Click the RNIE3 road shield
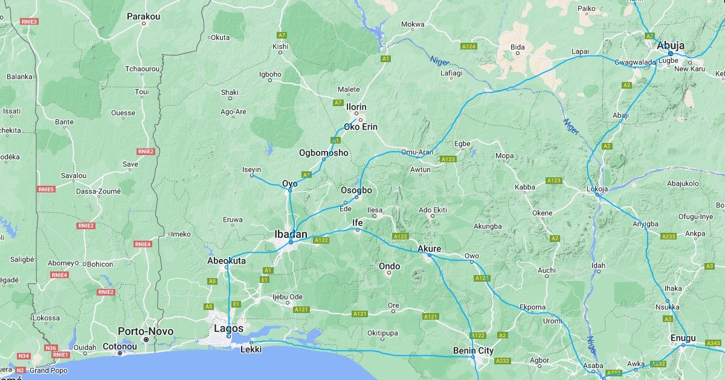Image resolution: width=725 pixels, height=380 pixels. tap(30, 22)
